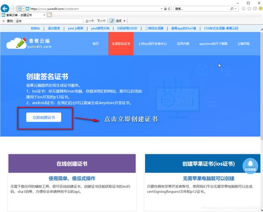Close the find bar with its X

click(x=3, y=21)
